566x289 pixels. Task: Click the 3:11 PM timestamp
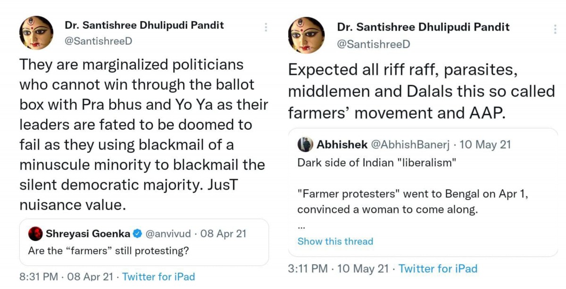(x=308, y=269)
